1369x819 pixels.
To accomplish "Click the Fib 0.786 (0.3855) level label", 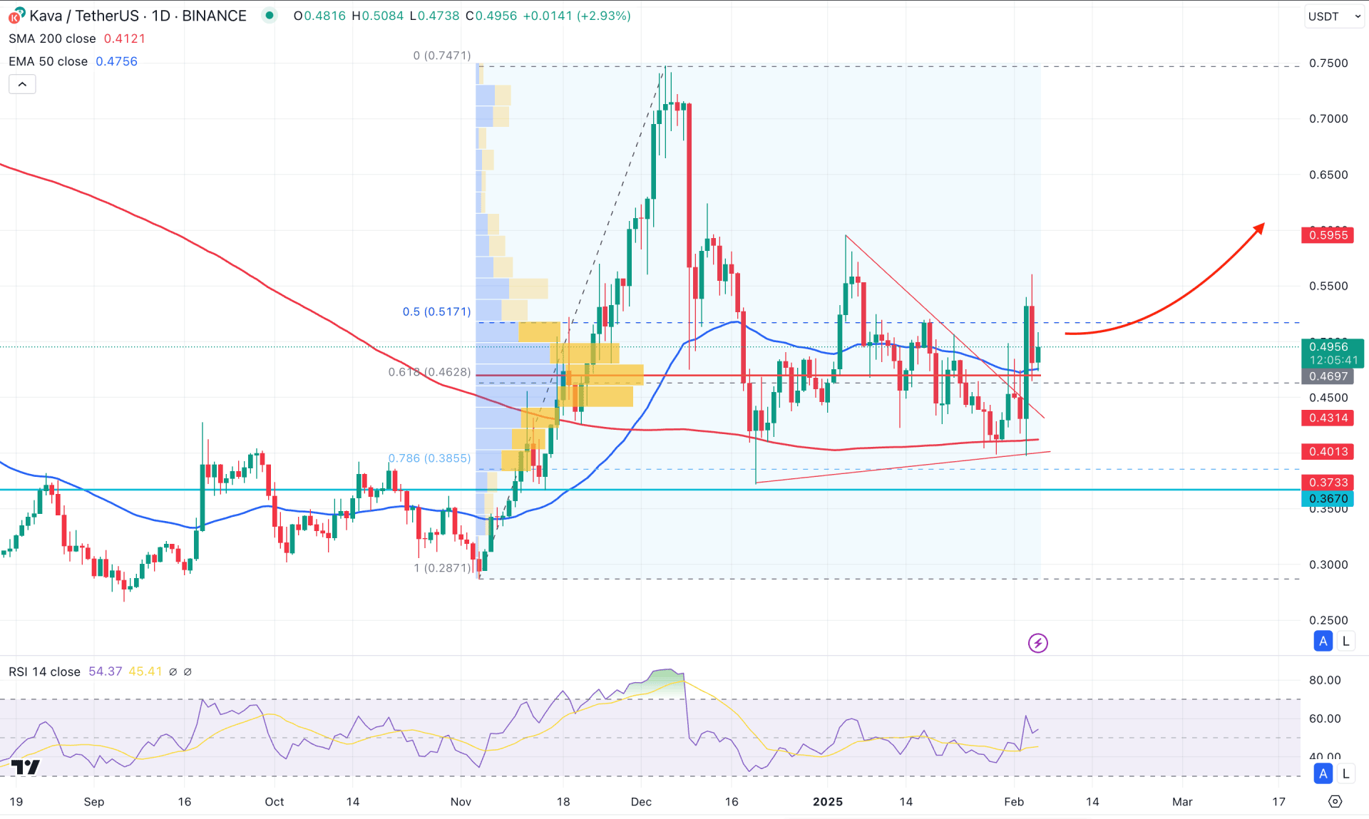I will pyautogui.click(x=429, y=458).
